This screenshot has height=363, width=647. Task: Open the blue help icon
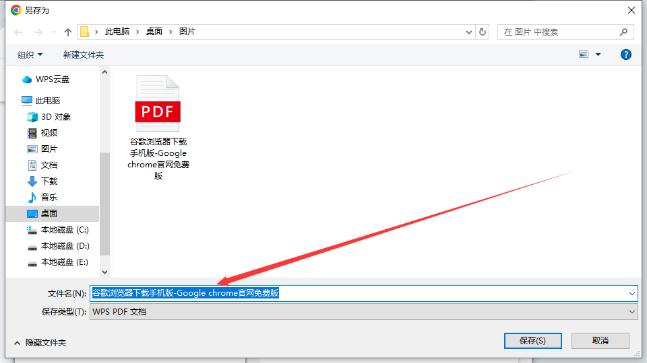[x=625, y=54]
